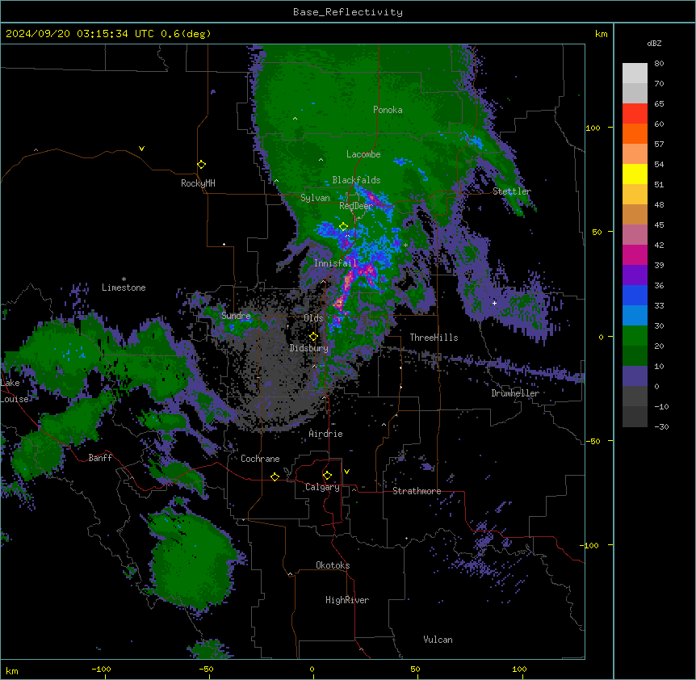Click the 50 tick label on the right axis
The image size is (696, 680).
pyautogui.click(x=597, y=232)
